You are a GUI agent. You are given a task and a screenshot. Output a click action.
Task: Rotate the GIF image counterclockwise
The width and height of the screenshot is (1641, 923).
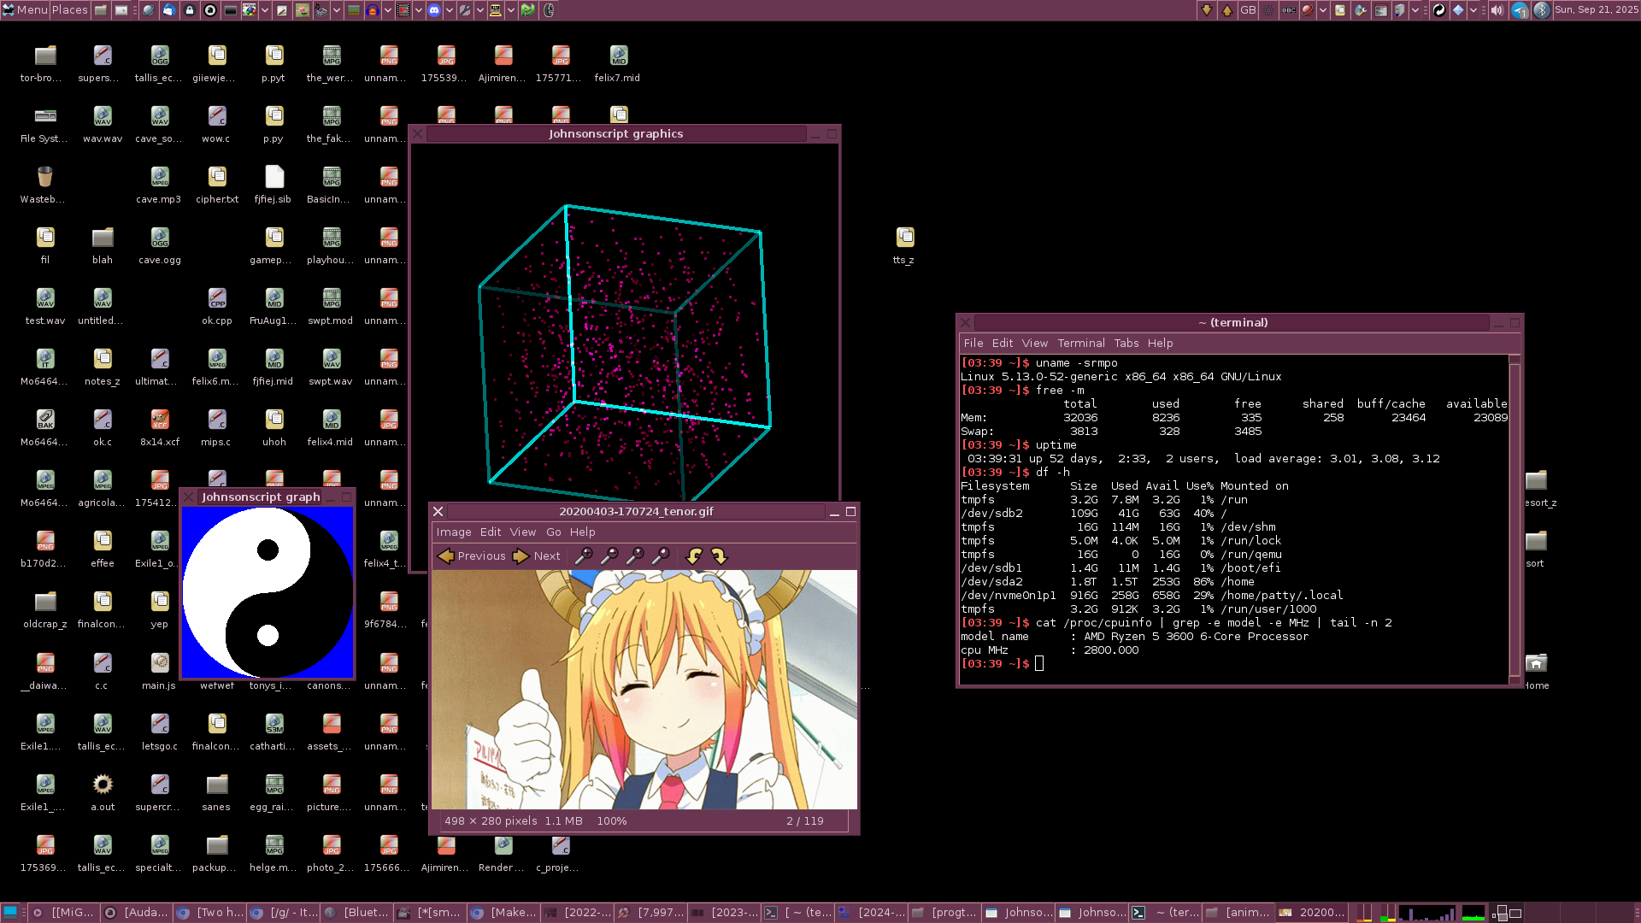[x=694, y=556]
